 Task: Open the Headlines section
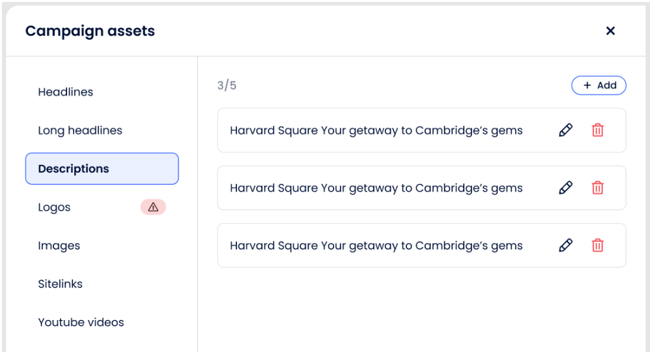[66, 92]
